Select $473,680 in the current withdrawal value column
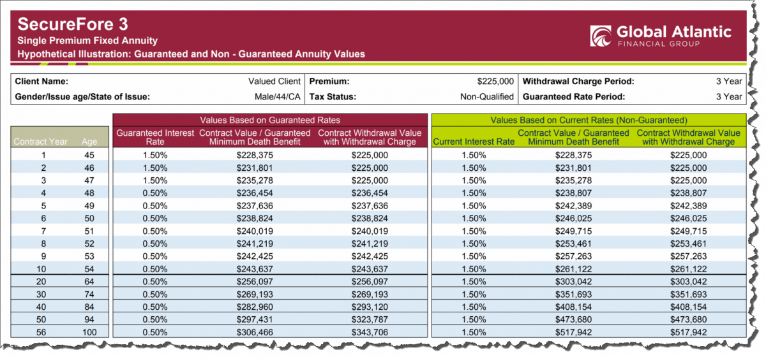The height and width of the screenshot is (357, 766). (689, 320)
